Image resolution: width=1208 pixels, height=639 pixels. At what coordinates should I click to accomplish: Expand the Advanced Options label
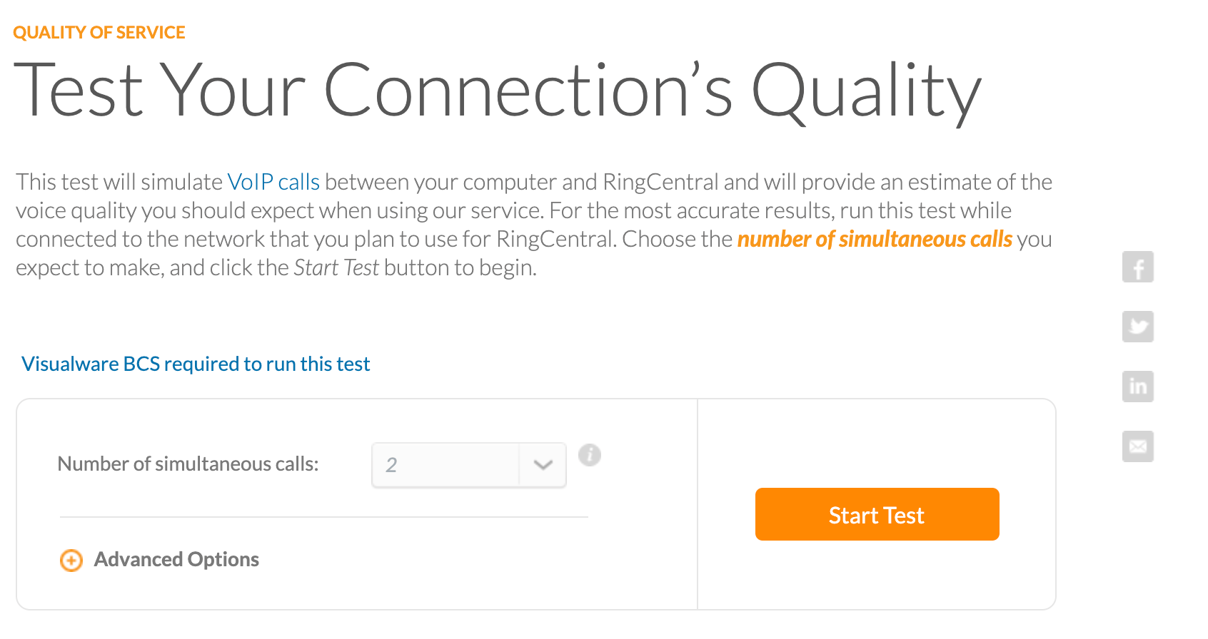coord(176,560)
